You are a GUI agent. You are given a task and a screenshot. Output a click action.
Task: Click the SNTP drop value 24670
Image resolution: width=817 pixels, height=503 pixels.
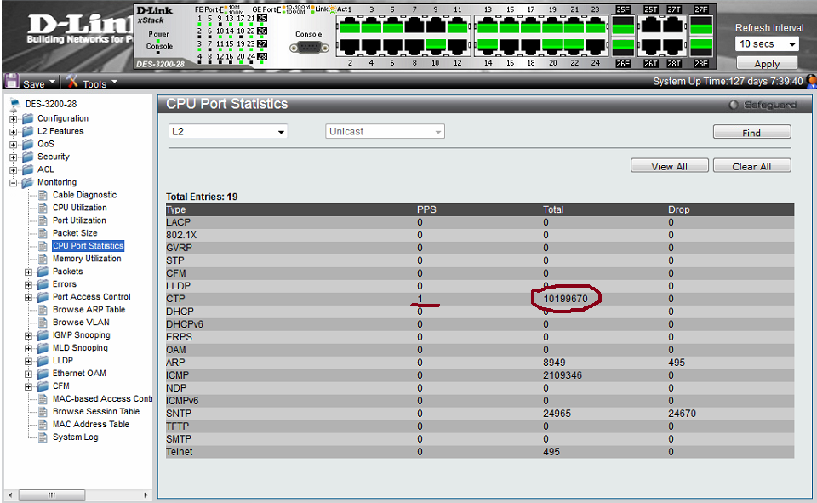coord(682,414)
